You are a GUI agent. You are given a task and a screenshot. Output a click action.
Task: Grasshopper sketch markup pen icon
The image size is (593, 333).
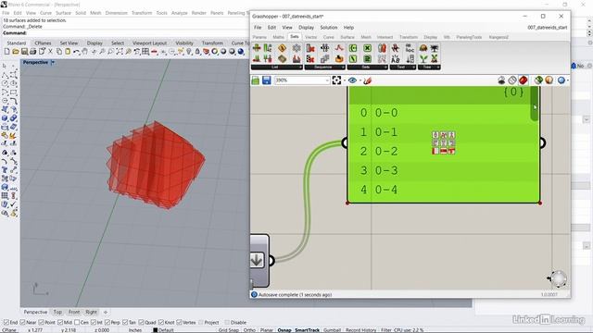coord(367,80)
